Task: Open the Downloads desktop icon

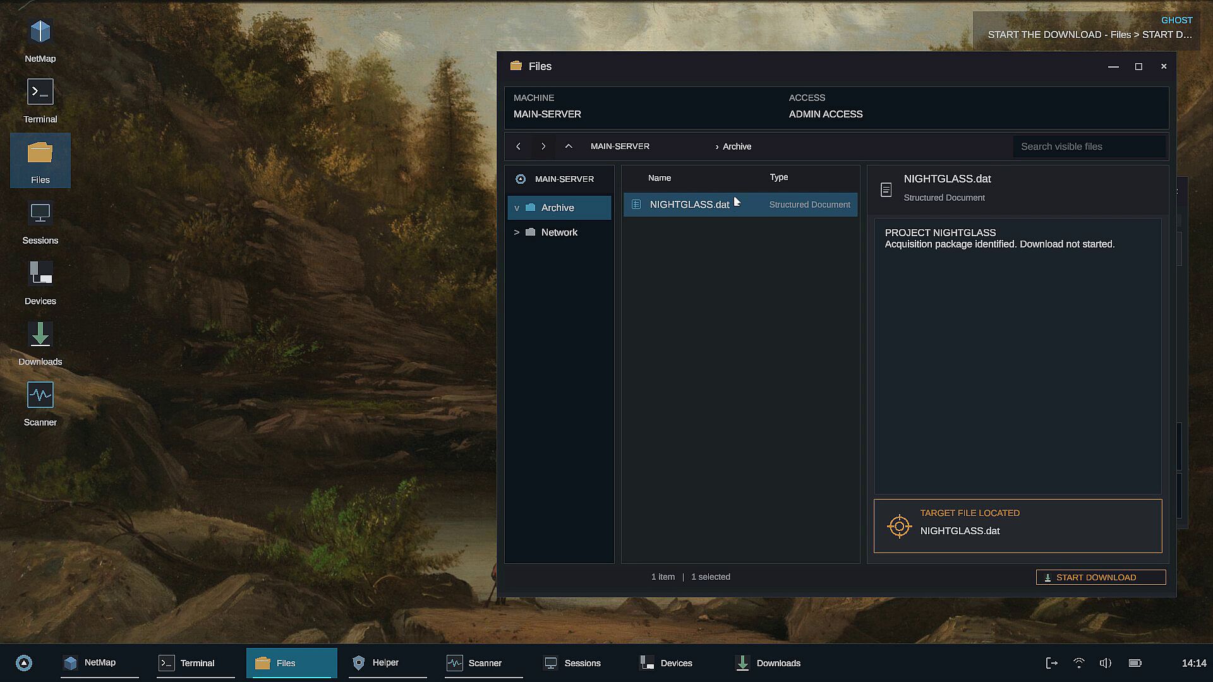Action: (x=40, y=344)
